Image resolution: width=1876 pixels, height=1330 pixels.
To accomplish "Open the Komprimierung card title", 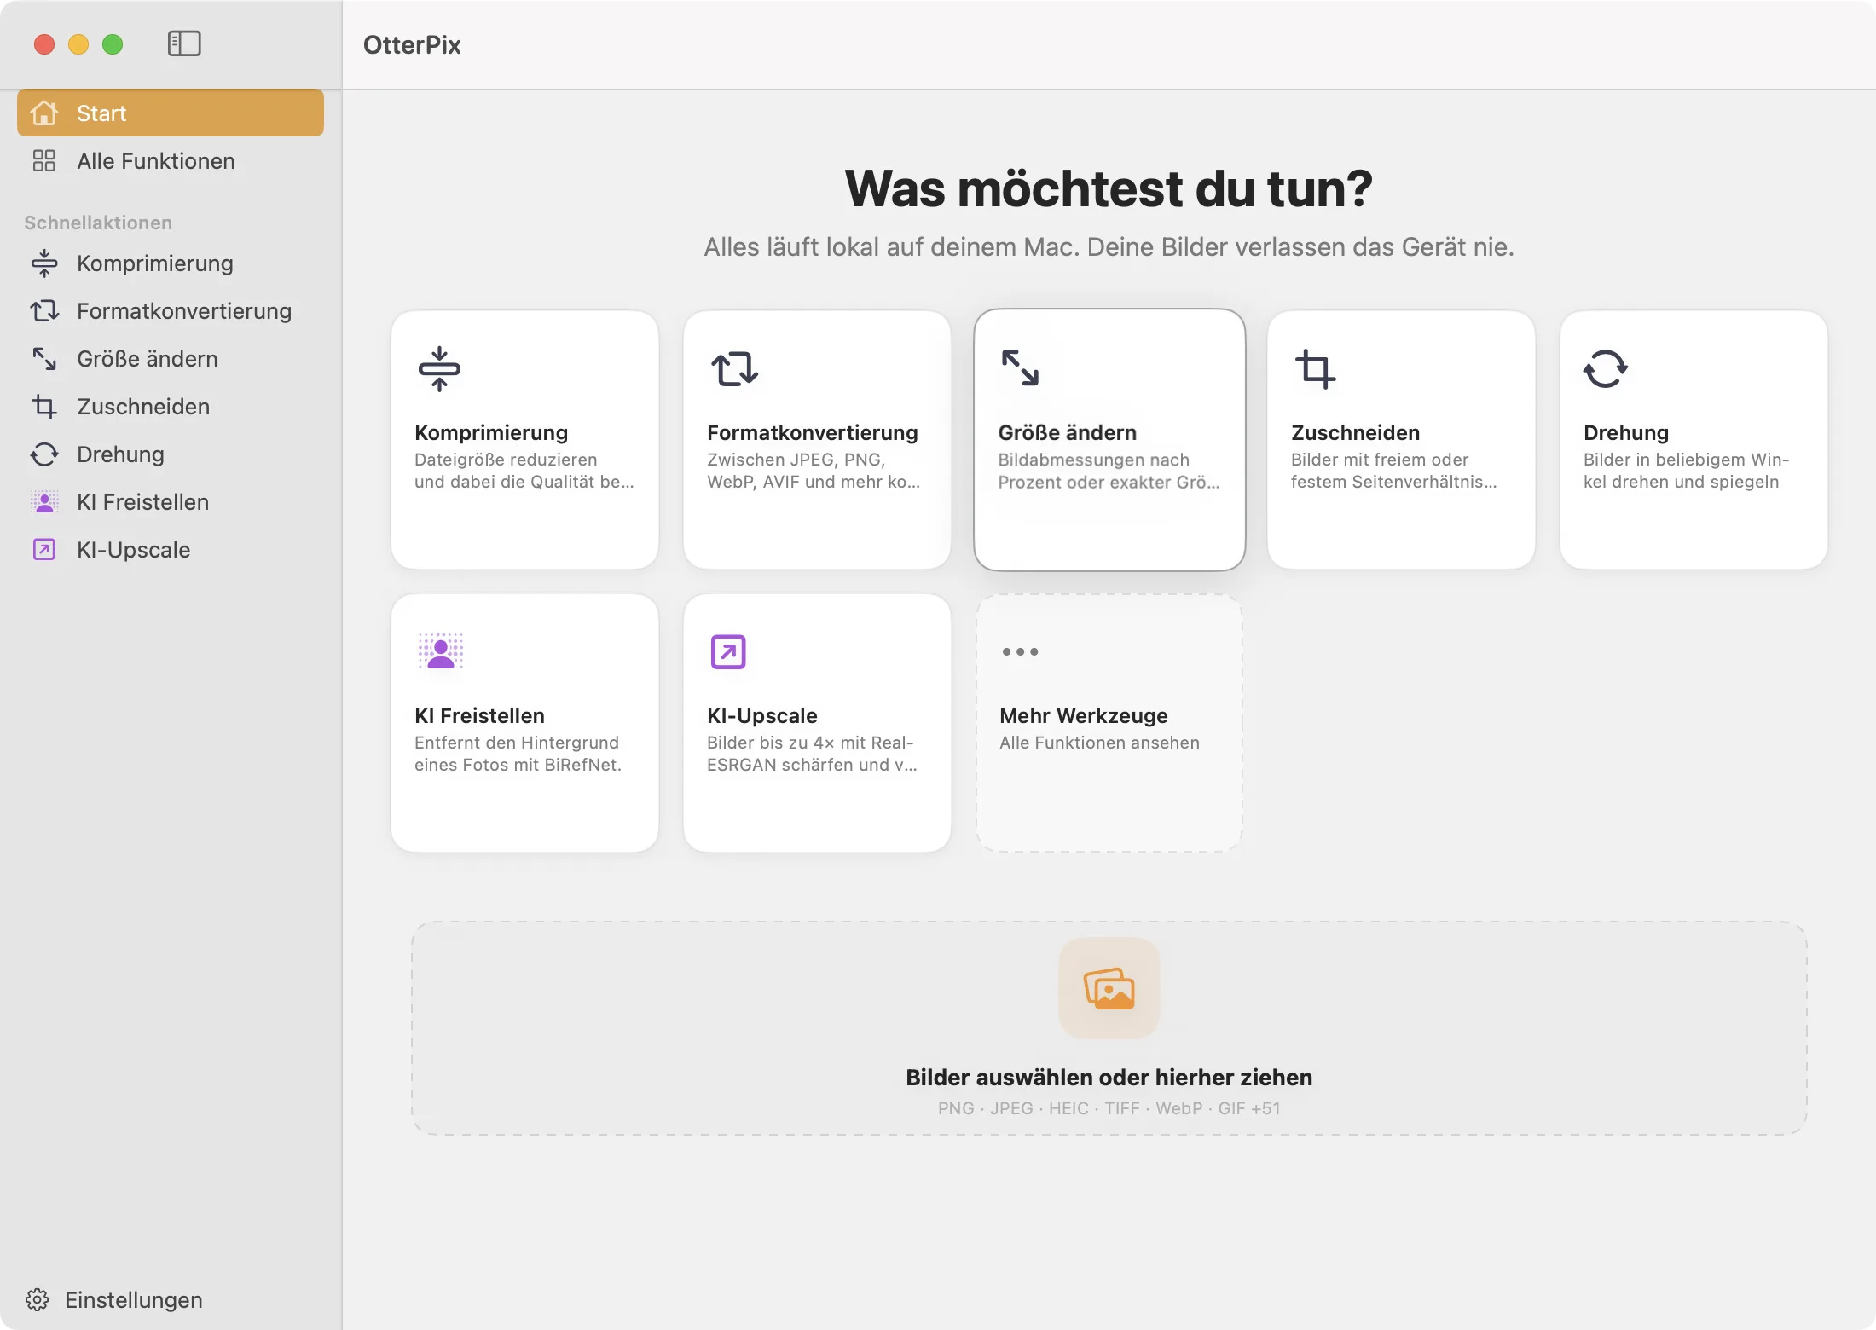I will pyautogui.click(x=491, y=432).
